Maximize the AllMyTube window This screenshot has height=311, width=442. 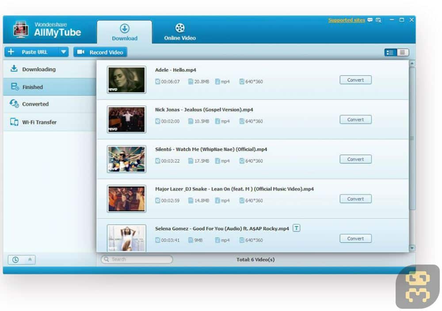(x=402, y=20)
